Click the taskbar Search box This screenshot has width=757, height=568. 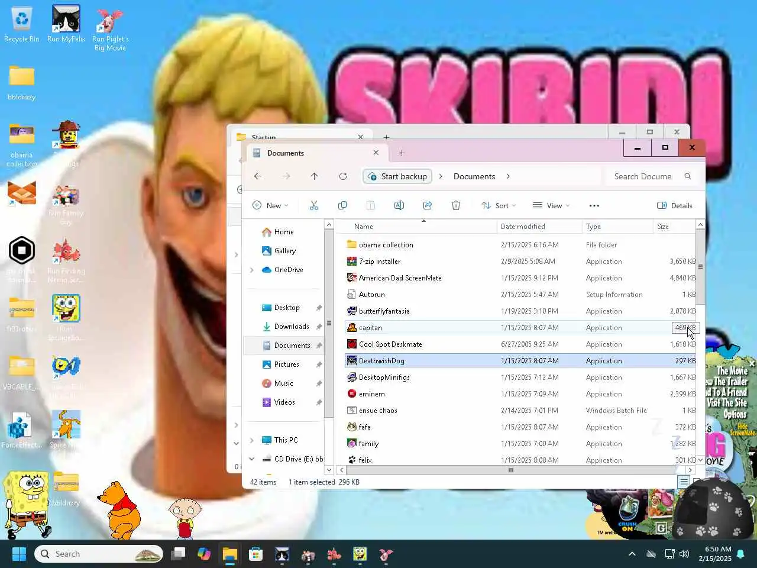[x=99, y=554]
